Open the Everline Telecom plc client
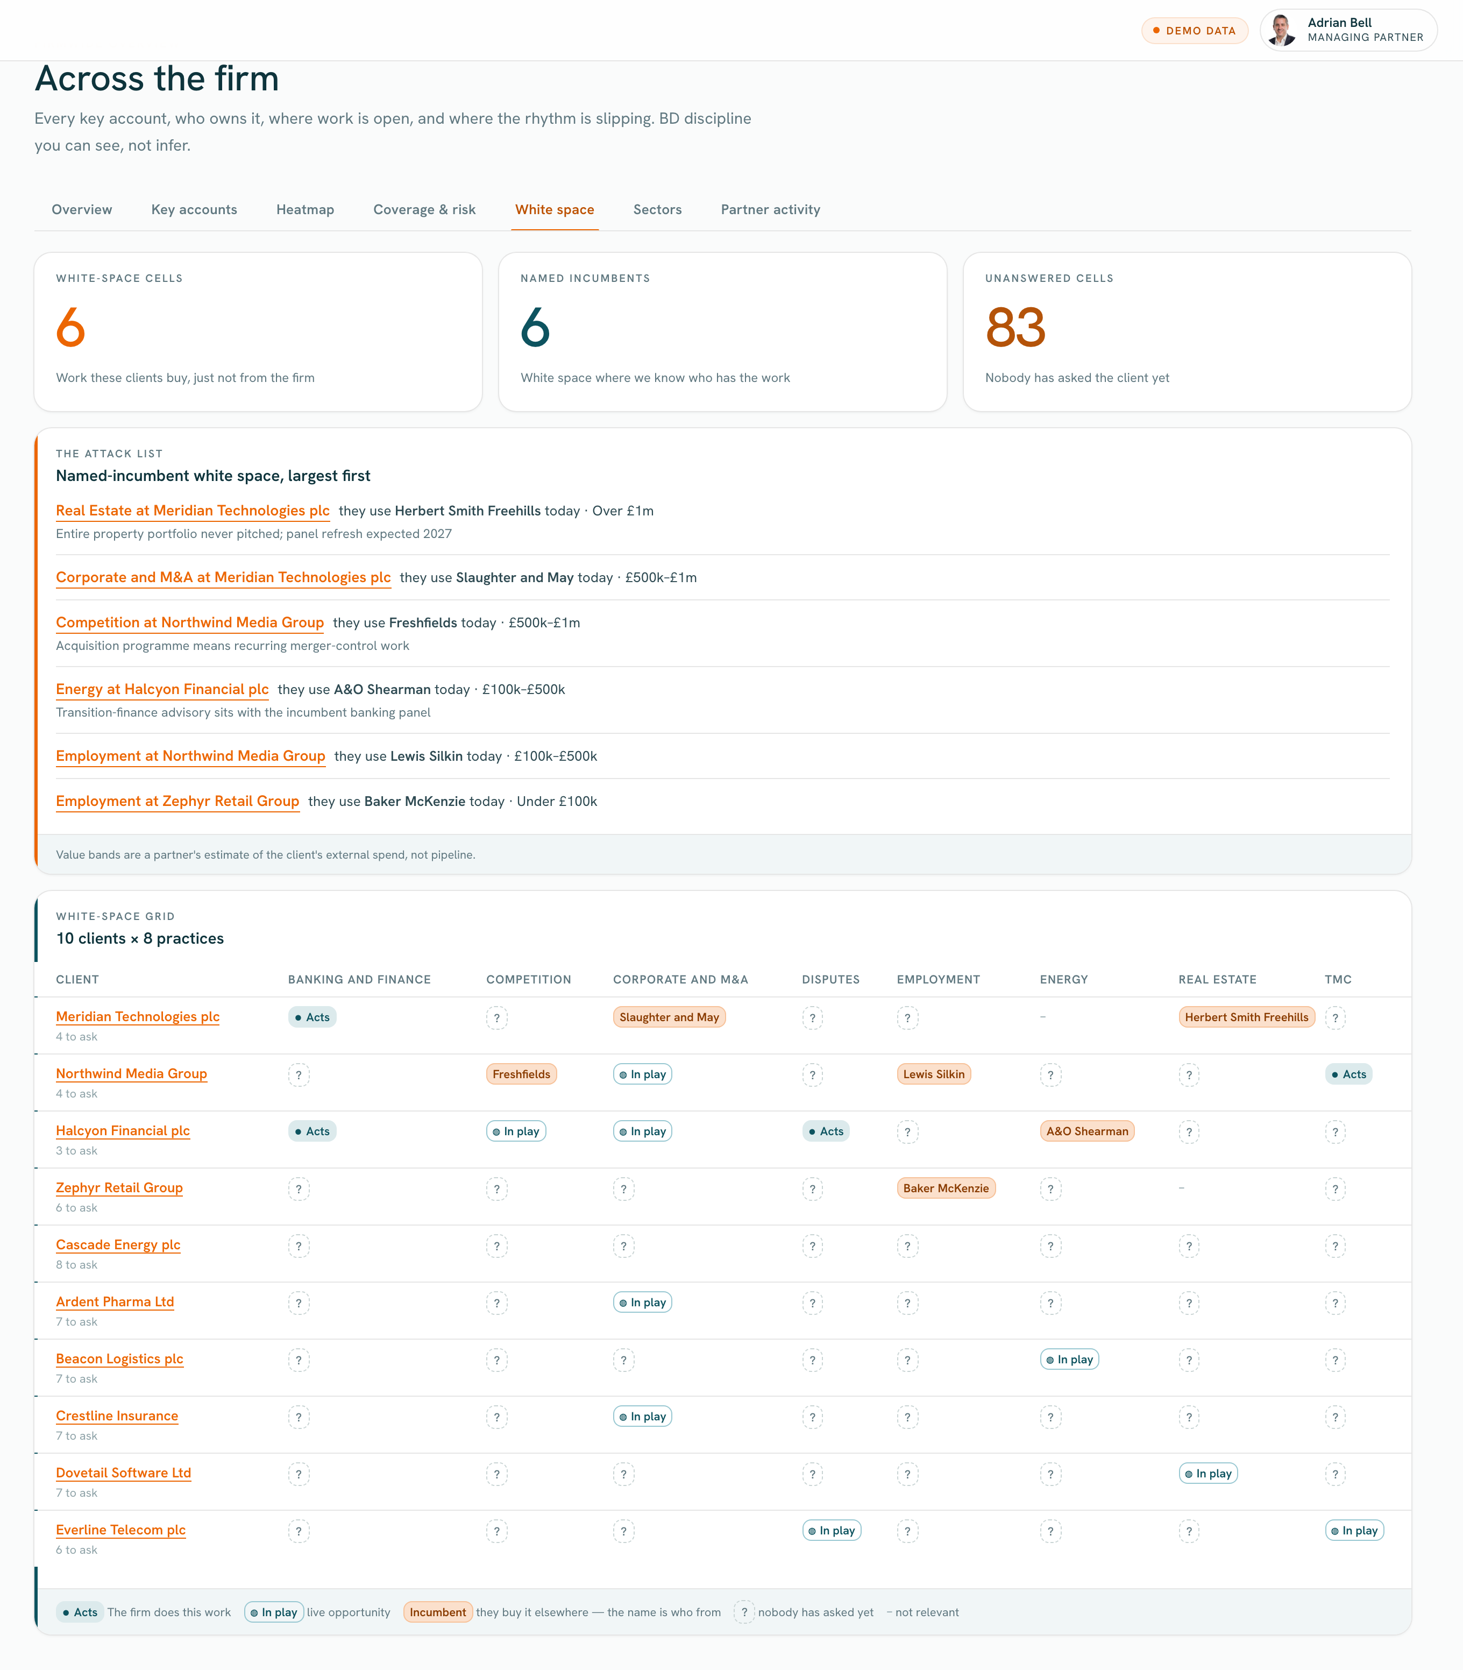The image size is (1463, 1670). click(121, 1530)
